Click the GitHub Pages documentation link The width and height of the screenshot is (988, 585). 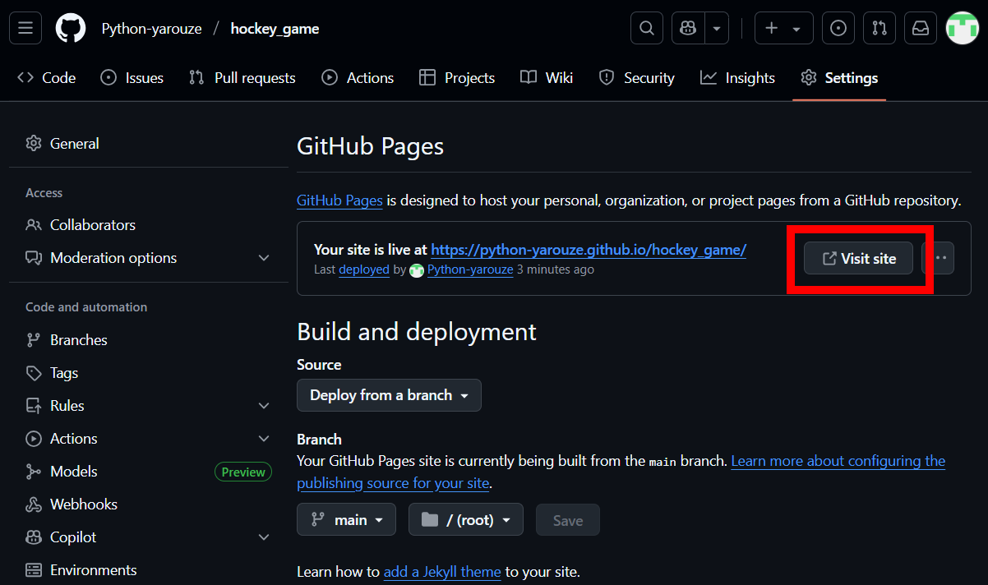[339, 200]
